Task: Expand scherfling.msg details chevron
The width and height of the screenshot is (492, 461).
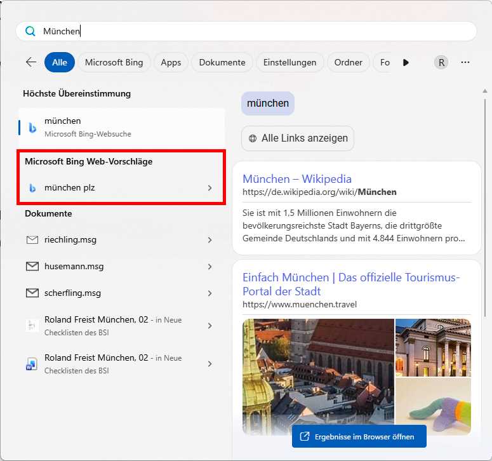Action: 209,293
